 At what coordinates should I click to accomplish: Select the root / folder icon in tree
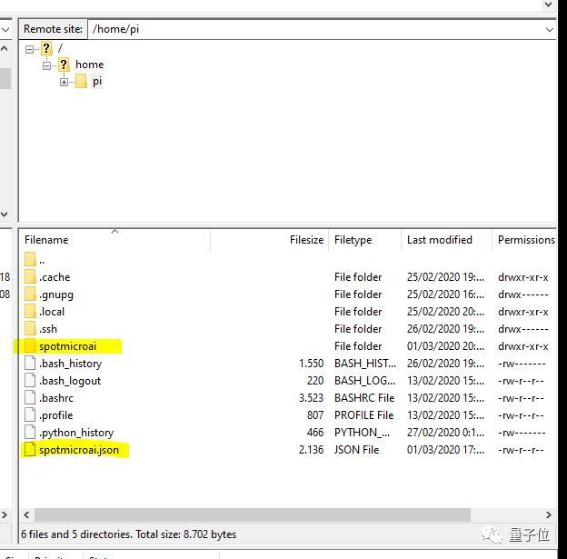pyautogui.click(x=46, y=48)
